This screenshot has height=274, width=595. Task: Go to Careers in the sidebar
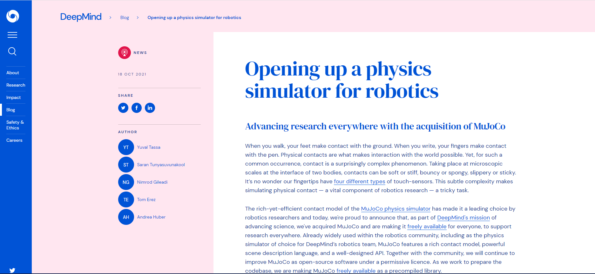coord(14,140)
